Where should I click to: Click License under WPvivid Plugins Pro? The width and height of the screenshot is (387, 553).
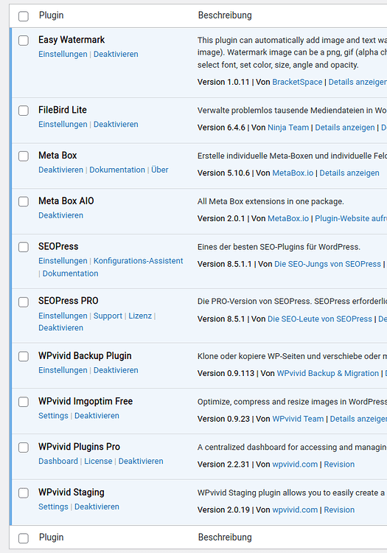98,461
